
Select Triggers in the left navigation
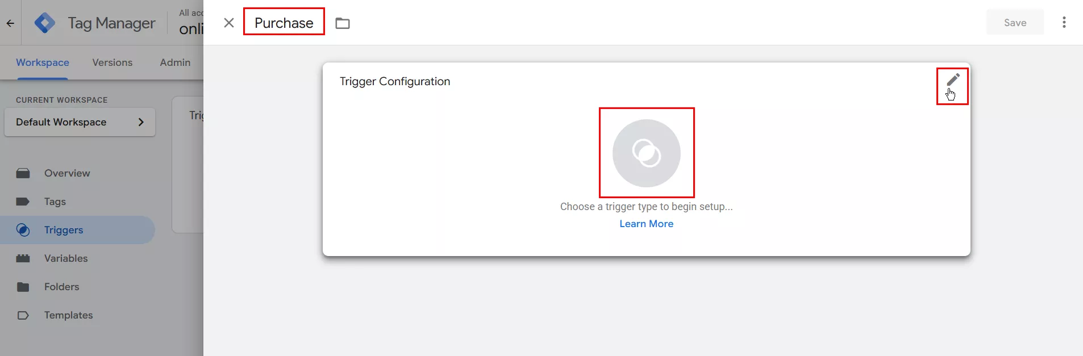point(64,230)
